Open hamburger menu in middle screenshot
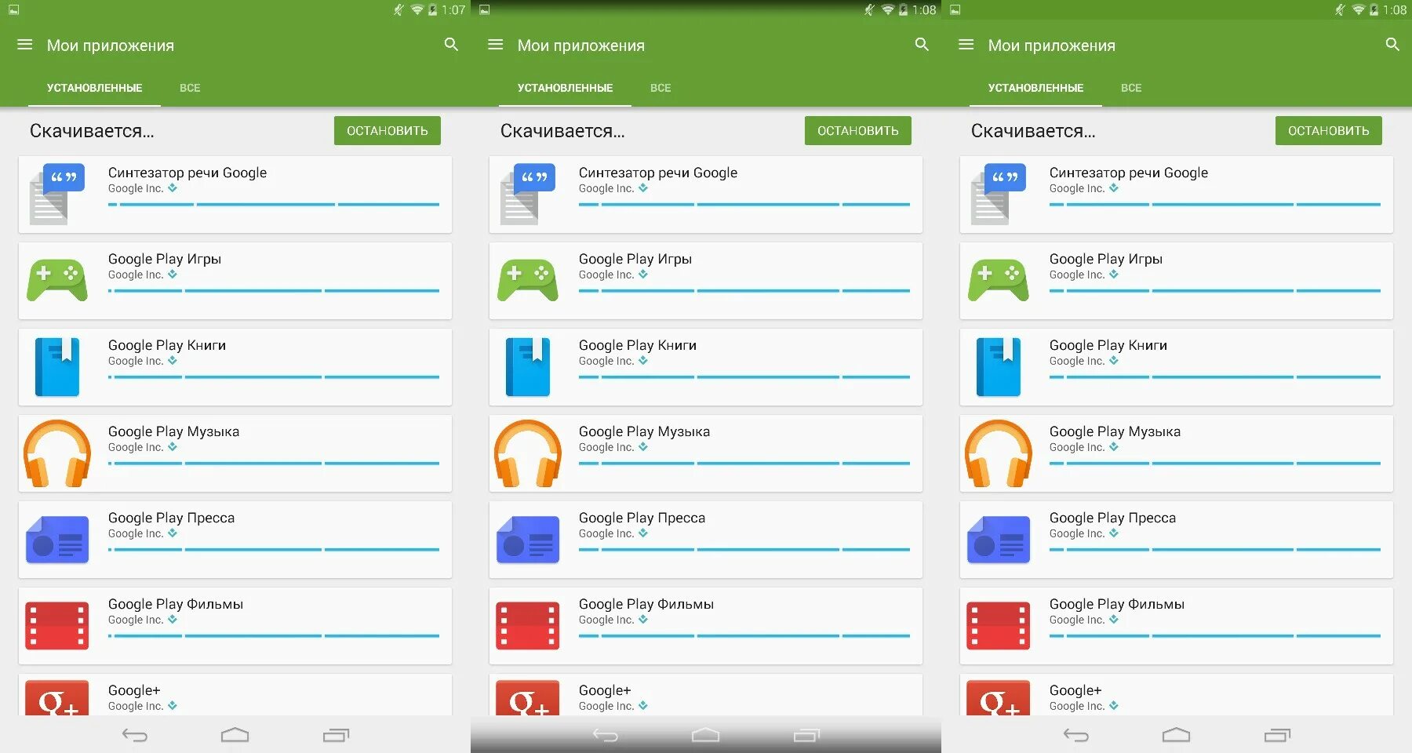The height and width of the screenshot is (753, 1412). (496, 45)
